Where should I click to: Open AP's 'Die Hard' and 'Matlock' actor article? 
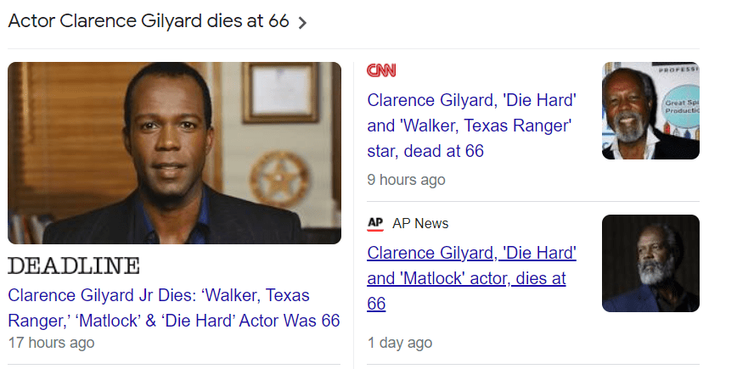coord(471,278)
